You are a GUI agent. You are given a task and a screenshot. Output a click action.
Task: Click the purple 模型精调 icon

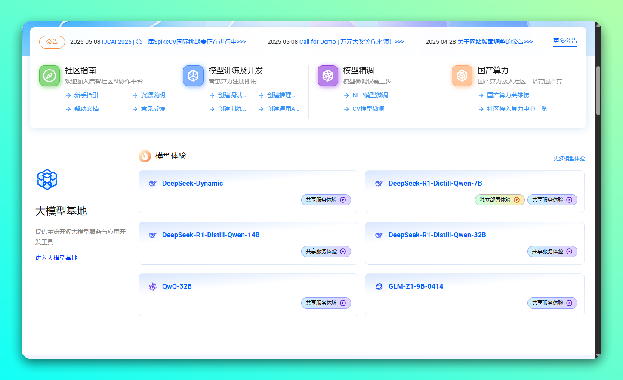[x=328, y=76]
